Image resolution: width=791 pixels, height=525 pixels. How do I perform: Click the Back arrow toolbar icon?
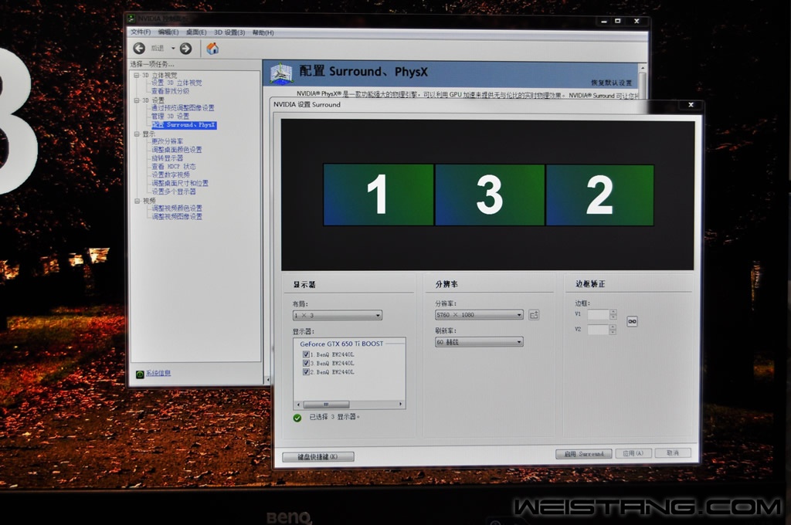[139, 49]
